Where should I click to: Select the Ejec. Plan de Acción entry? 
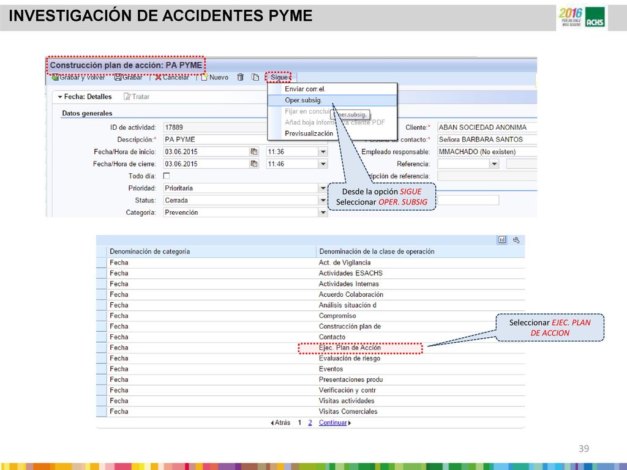(x=350, y=348)
